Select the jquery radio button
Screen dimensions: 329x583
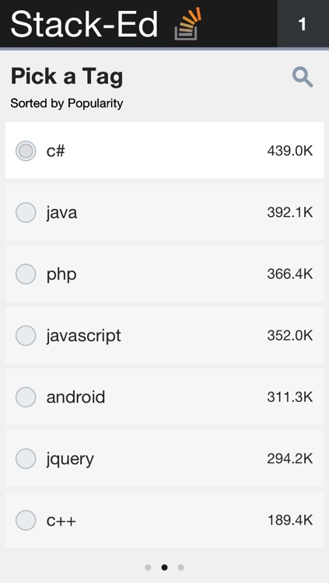point(26,459)
